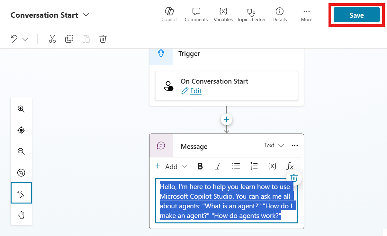Expand the Conversation Start topic dropdown
The width and height of the screenshot is (387, 236).
86,15
